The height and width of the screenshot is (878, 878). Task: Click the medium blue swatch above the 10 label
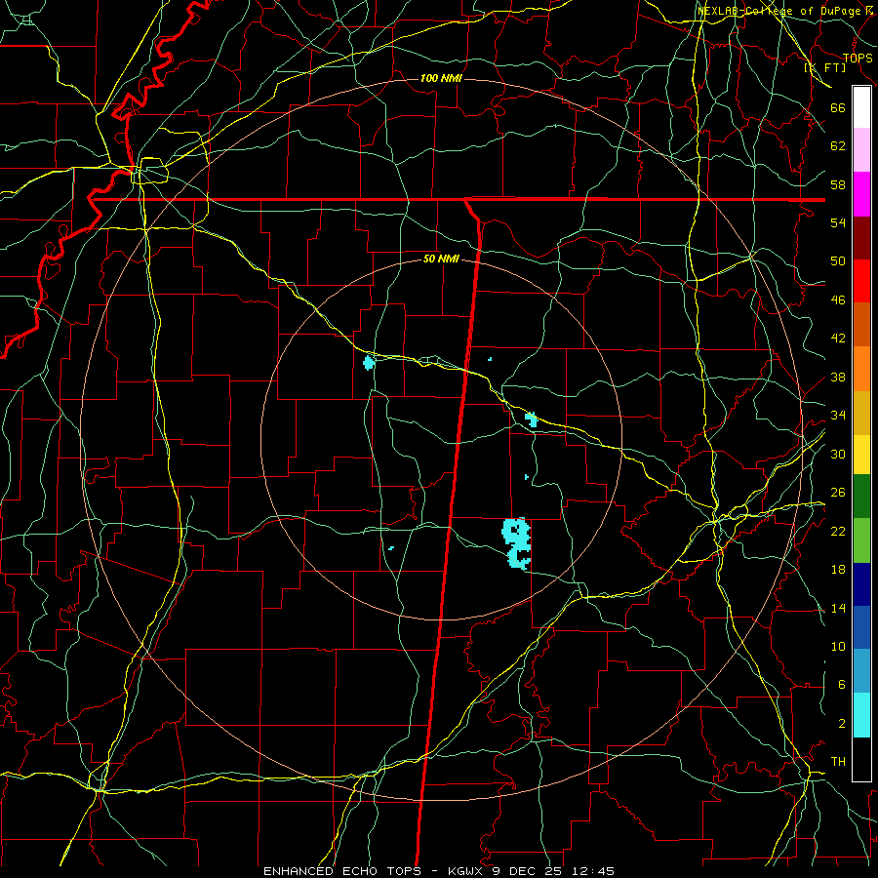tap(861, 627)
